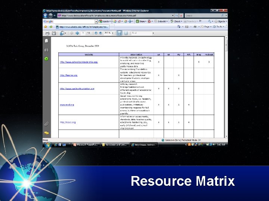Click the Blog column header cell
Viewport: 269px width, 201px height.
point(199,54)
